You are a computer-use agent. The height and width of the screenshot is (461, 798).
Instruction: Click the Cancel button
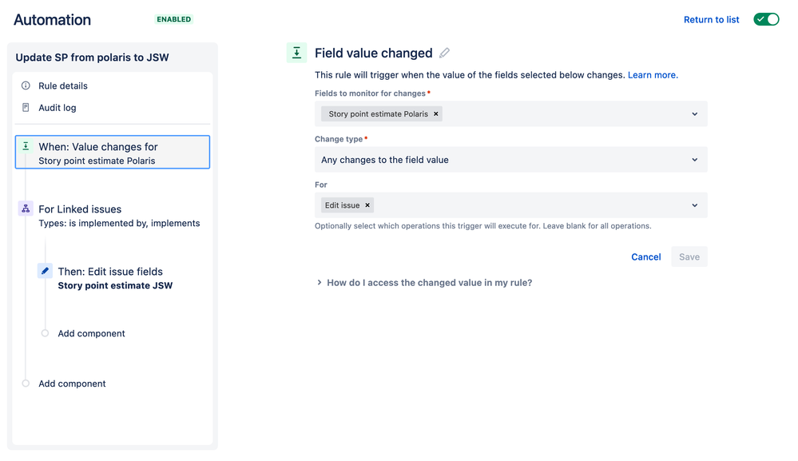646,257
